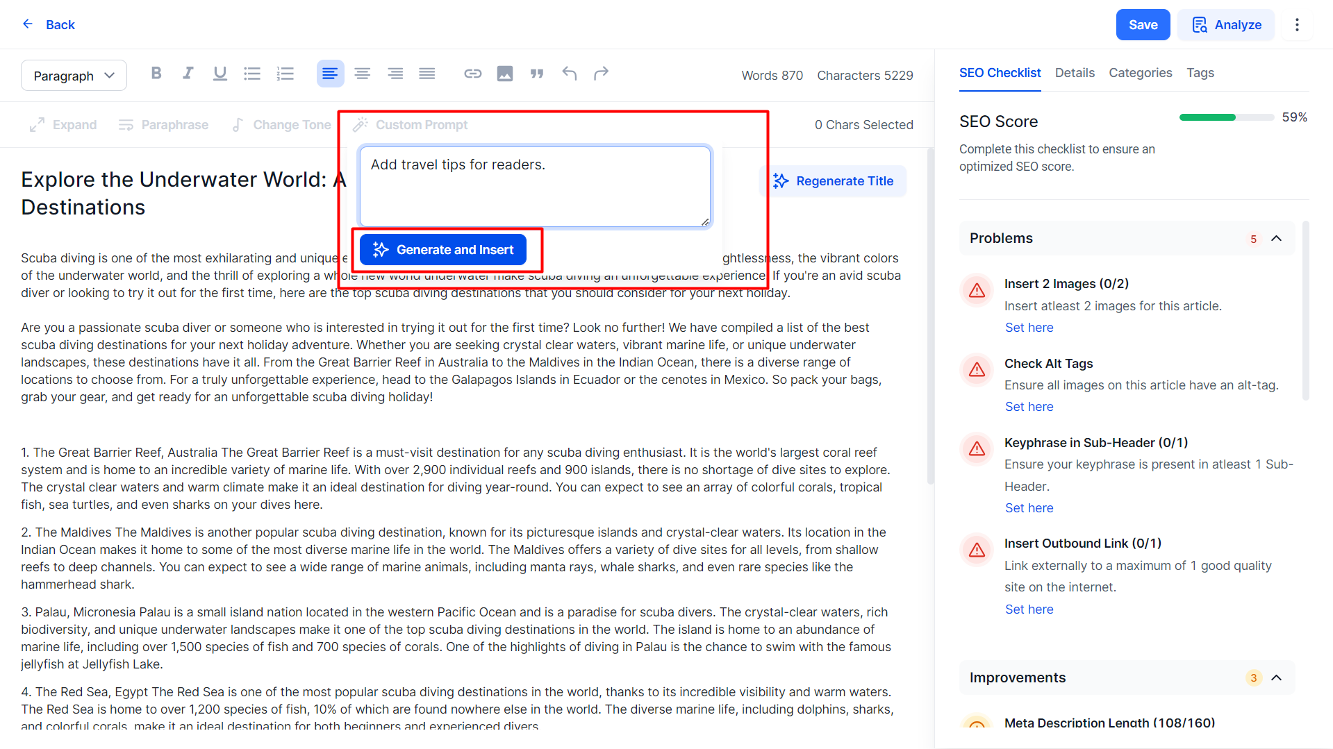Switch to the SEO Checklist tab
The width and height of the screenshot is (1333, 749).
(x=1000, y=73)
